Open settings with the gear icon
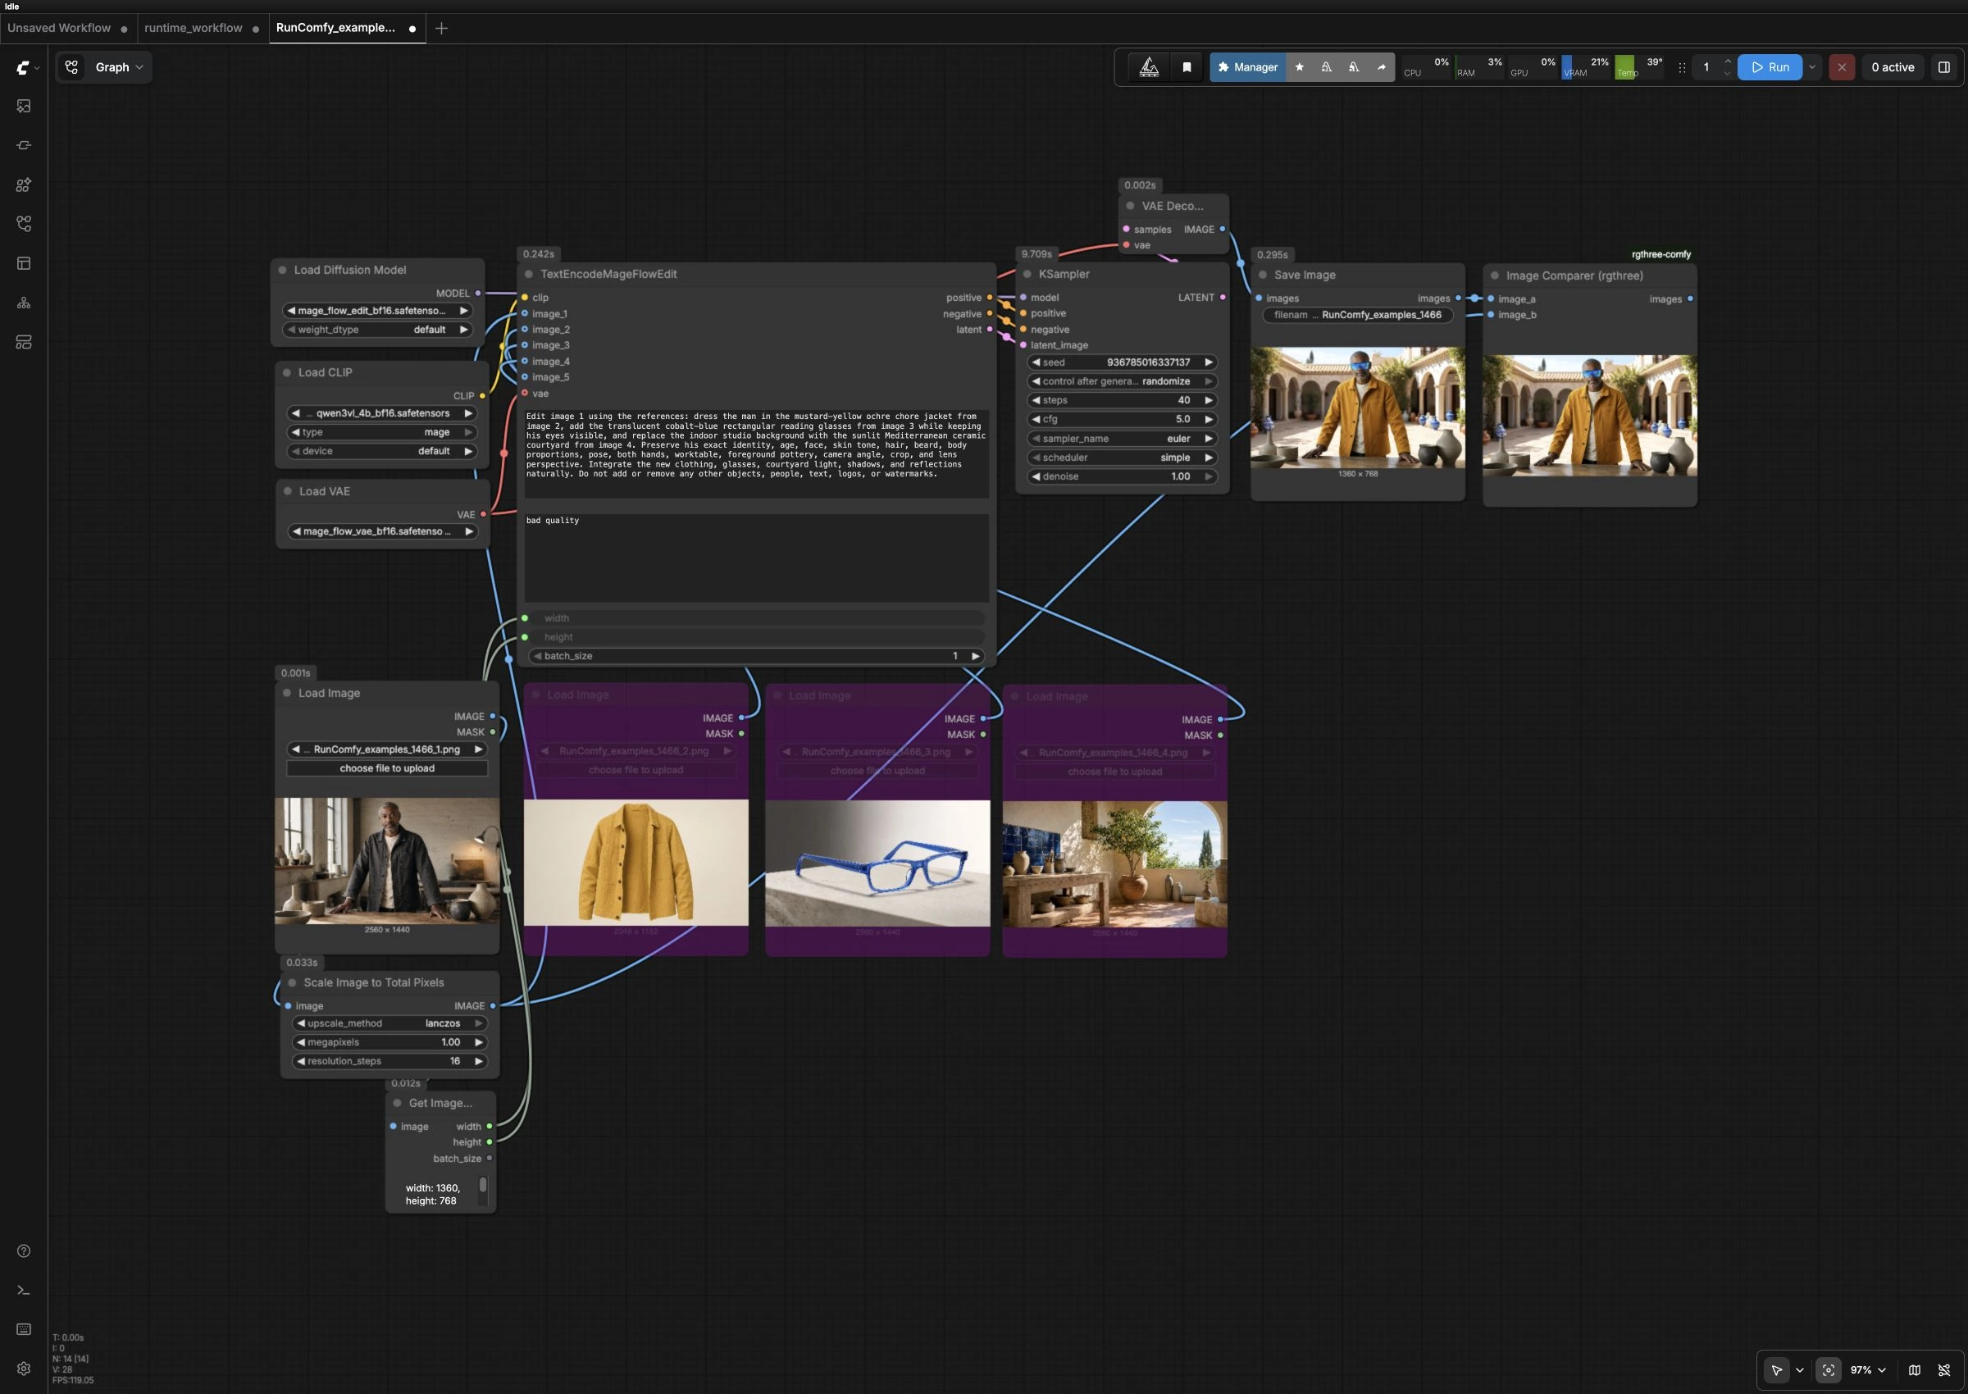 [24, 1369]
